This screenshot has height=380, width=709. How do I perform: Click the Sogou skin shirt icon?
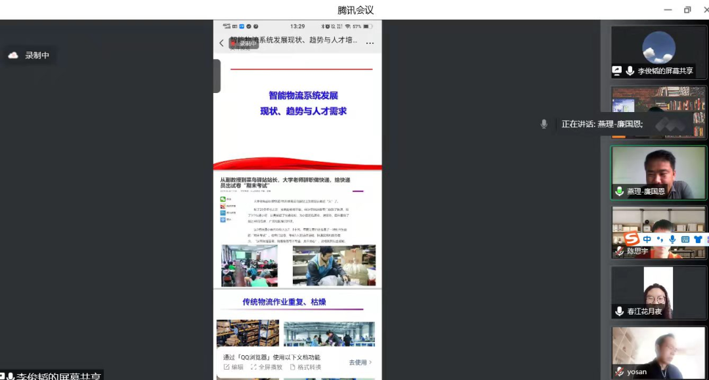697,239
